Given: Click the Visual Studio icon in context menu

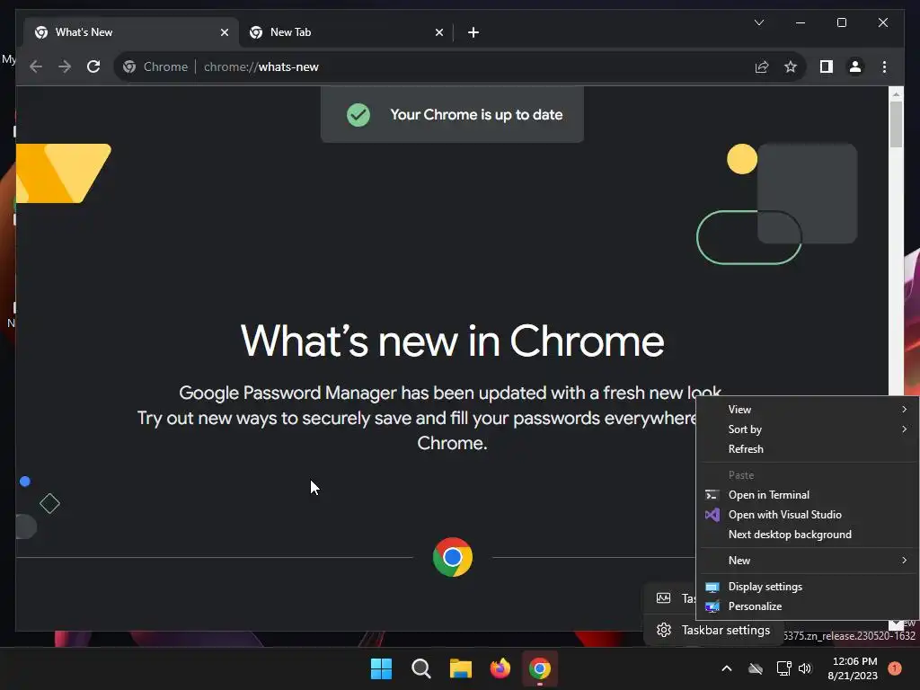Looking at the screenshot, I should point(712,515).
